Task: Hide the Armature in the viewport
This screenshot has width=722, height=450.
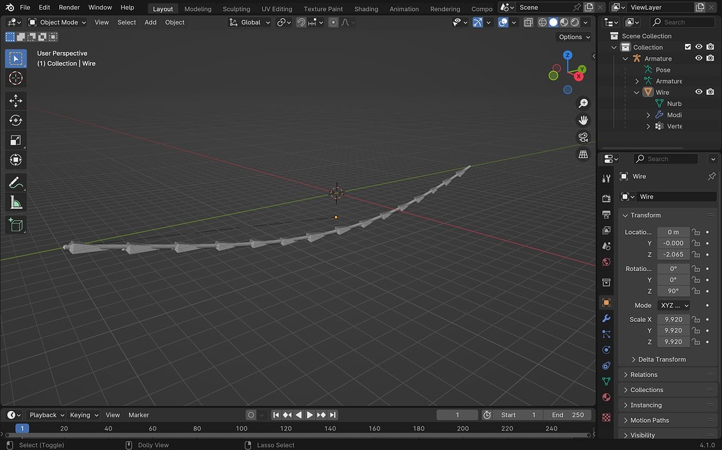Action: point(700,58)
